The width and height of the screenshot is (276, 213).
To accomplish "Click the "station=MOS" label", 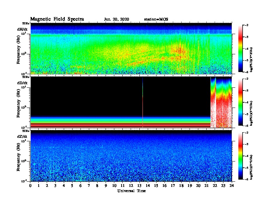I will [156, 19].
